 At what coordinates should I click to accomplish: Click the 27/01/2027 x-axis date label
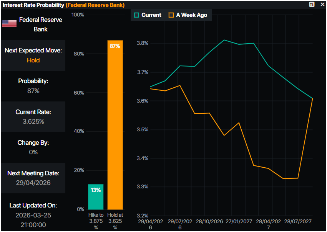(x=239, y=222)
